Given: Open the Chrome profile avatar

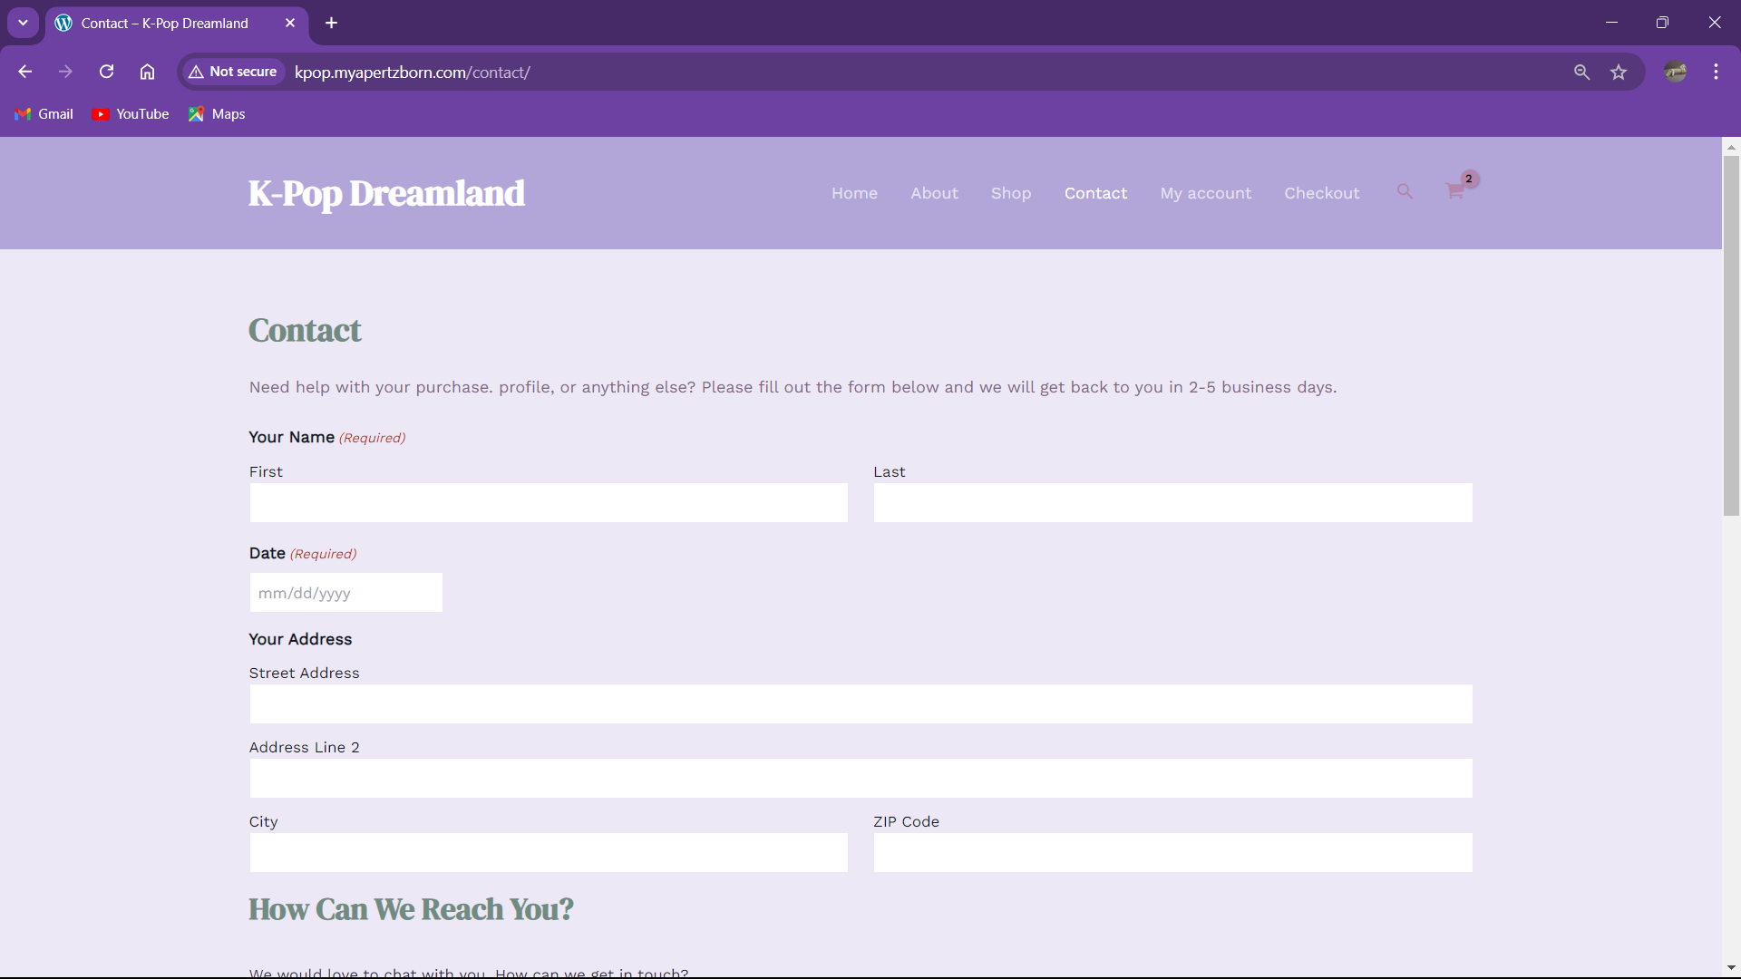Looking at the screenshot, I should click(1675, 73).
